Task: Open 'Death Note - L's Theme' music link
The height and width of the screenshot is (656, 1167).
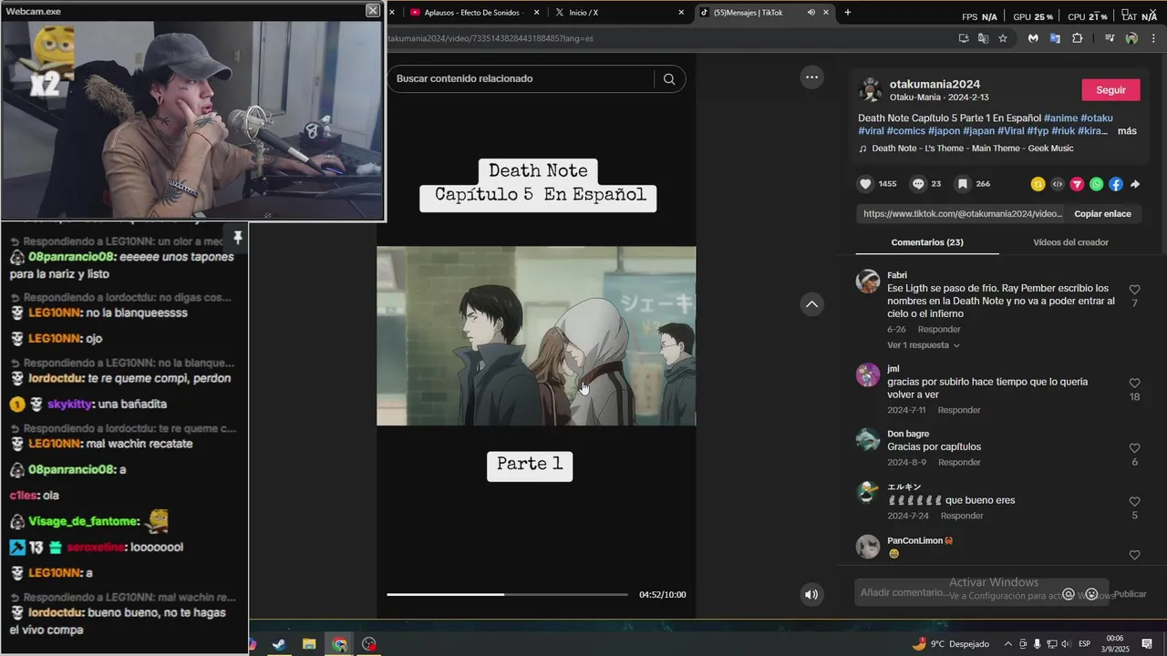Action: [x=973, y=149]
